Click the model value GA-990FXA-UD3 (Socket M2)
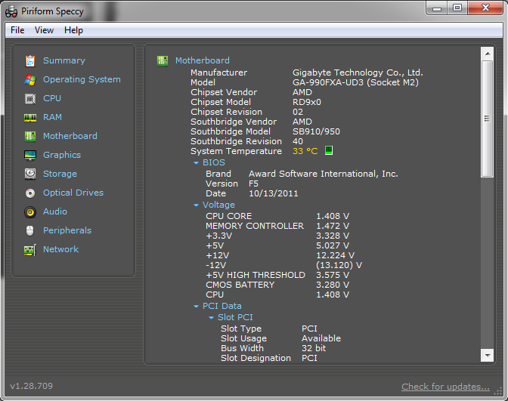Image resolution: width=508 pixels, height=401 pixels. coord(355,82)
